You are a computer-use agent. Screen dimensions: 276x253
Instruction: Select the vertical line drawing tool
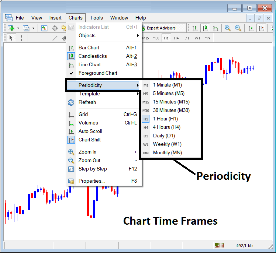(34, 38)
